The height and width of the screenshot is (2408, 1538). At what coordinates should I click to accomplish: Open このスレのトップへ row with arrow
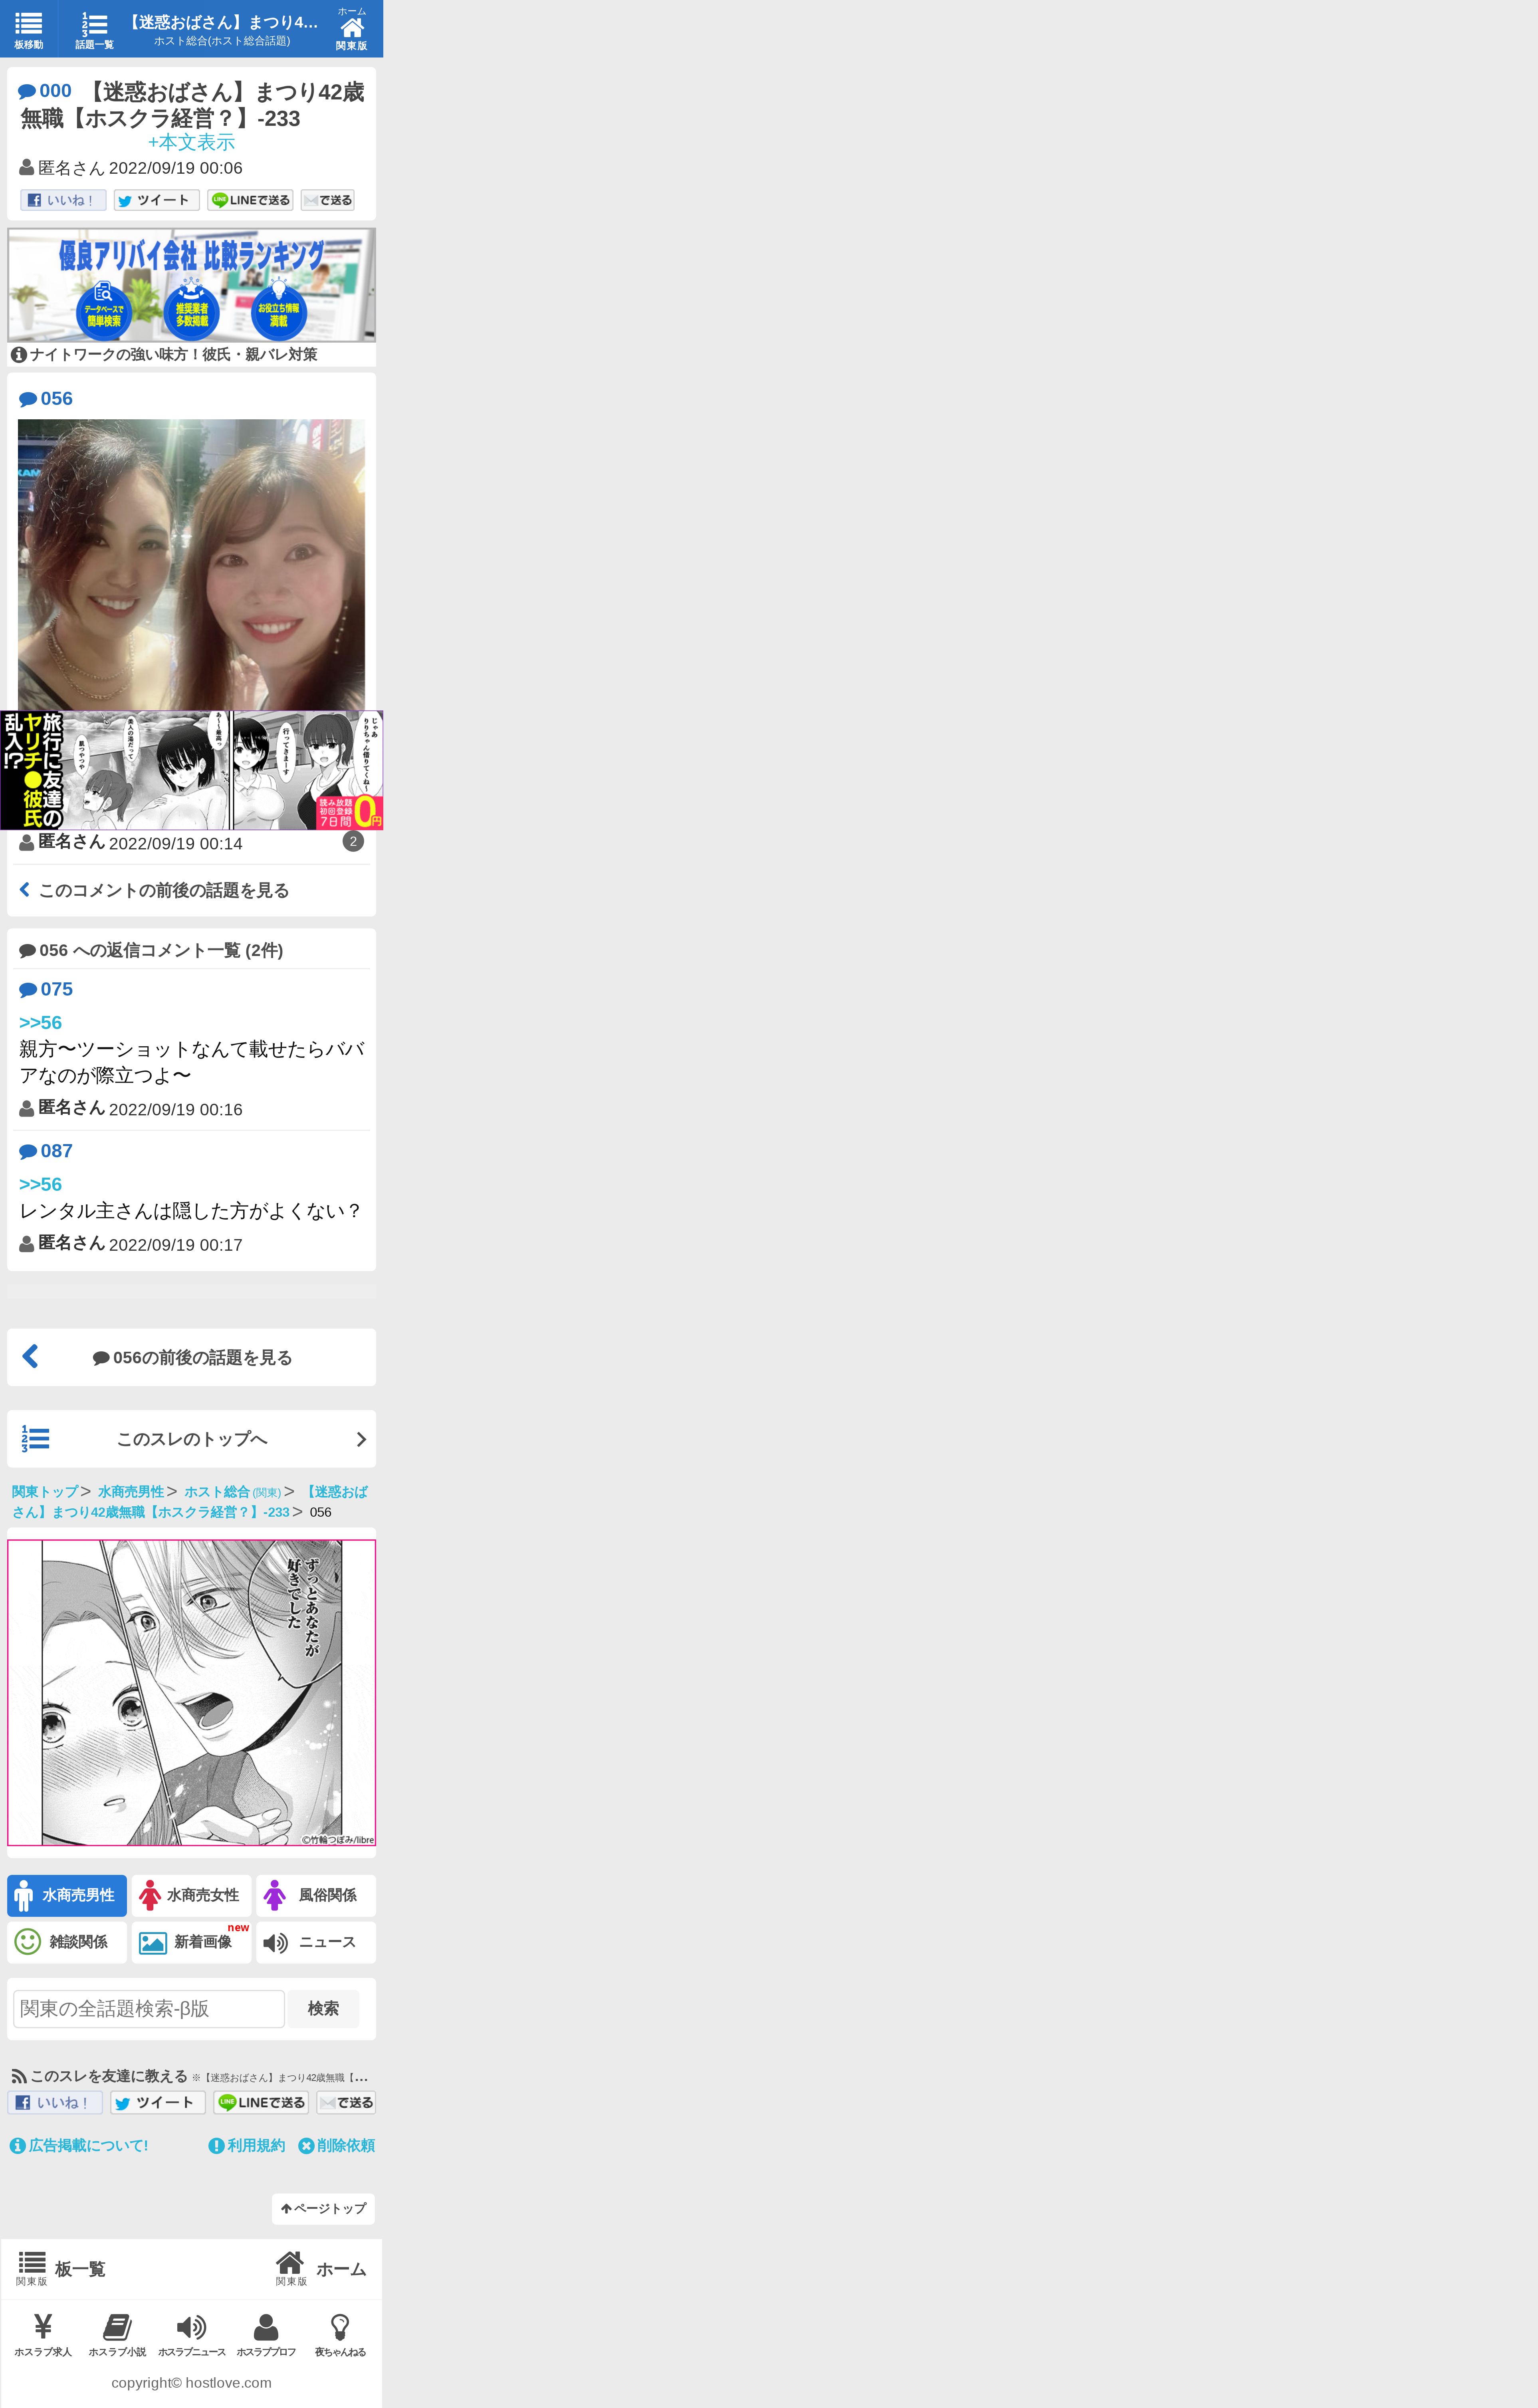point(191,1439)
